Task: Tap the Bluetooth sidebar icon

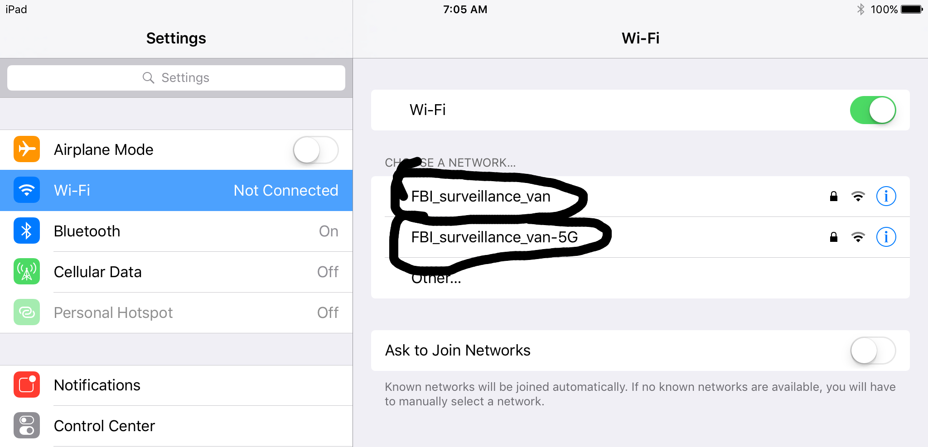Action: click(27, 231)
